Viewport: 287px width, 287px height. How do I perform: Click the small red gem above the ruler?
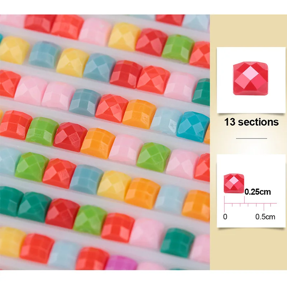234,183
